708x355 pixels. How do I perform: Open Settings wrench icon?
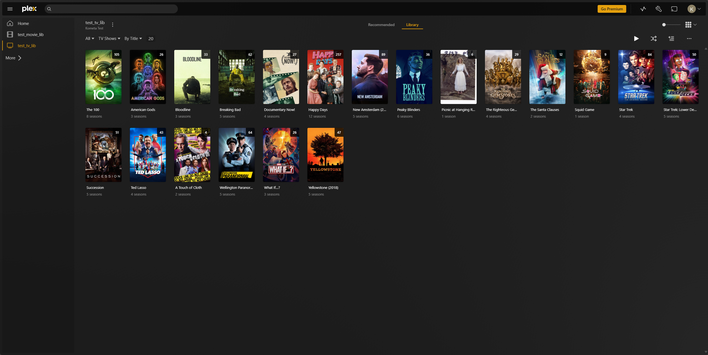(x=659, y=9)
